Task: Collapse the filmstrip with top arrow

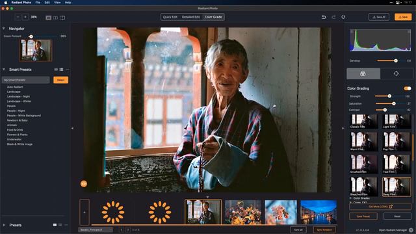Action: click(x=207, y=197)
